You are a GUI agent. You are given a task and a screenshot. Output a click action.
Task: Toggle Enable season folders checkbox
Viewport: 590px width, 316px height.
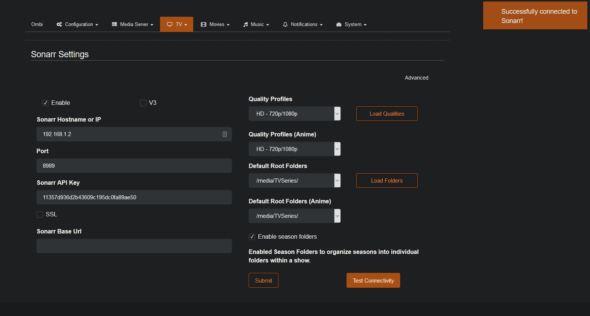click(252, 237)
